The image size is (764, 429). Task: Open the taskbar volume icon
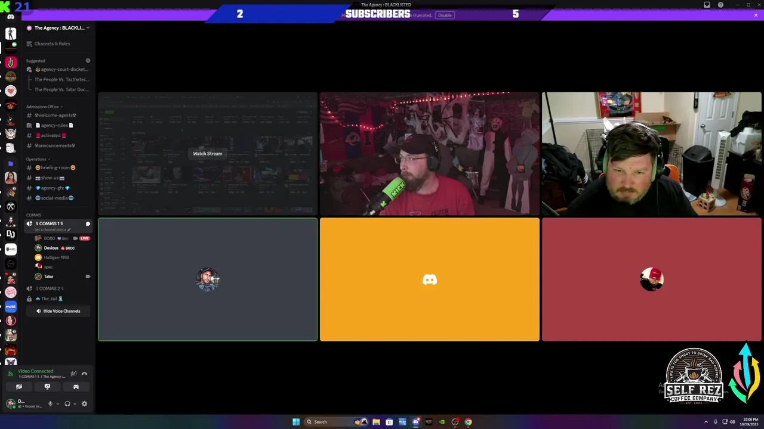(x=732, y=422)
